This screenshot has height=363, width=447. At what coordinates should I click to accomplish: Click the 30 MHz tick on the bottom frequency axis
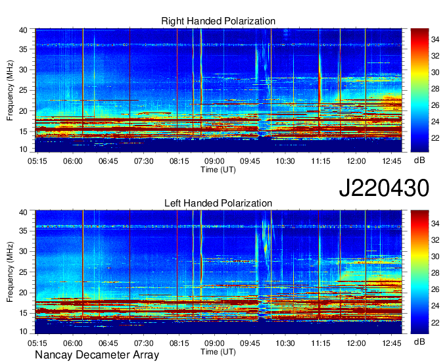click(x=23, y=251)
